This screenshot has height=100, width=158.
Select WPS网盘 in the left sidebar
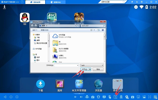(x=37, y=49)
